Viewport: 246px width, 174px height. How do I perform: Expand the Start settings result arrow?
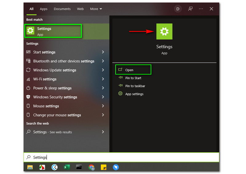[x=103, y=52]
